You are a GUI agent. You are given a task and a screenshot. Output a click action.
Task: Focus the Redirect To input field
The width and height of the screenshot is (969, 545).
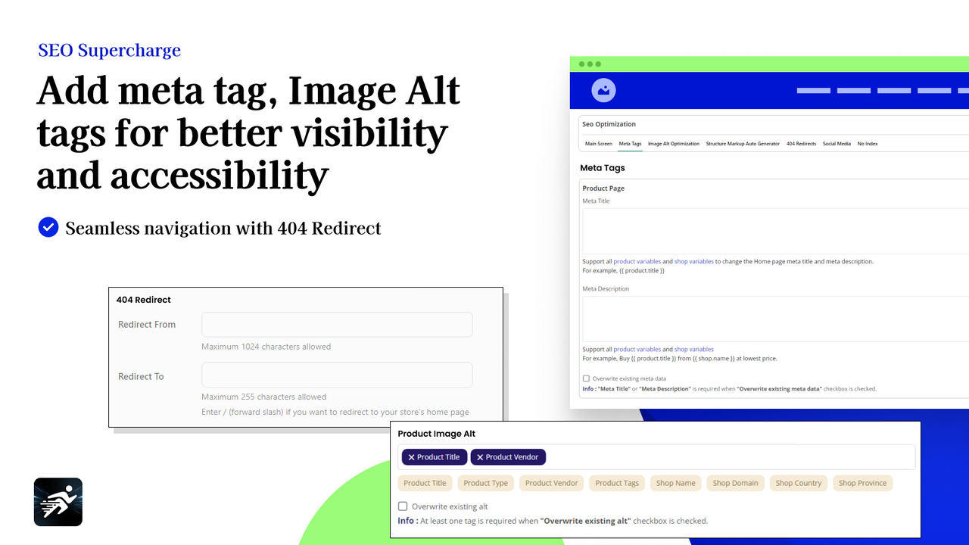click(x=337, y=375)
